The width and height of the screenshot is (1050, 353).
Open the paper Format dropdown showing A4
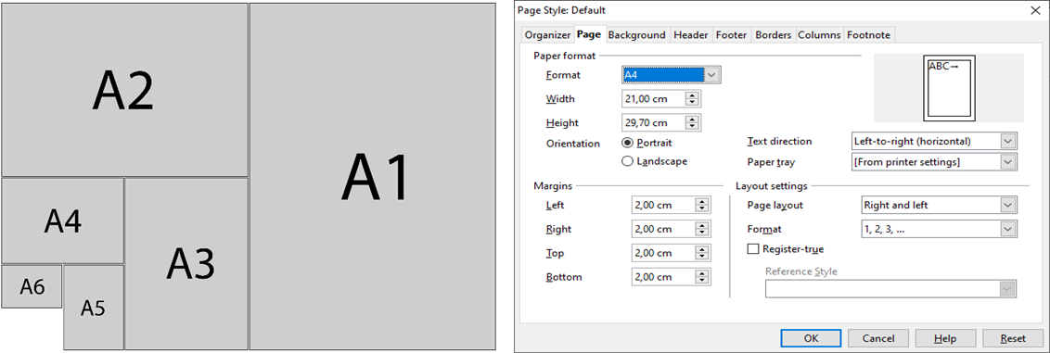pos(671,75)
